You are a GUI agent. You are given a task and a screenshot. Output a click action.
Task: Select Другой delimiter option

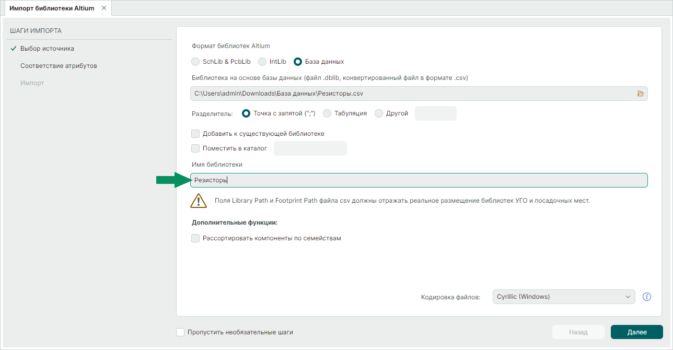(x=379, y=113)
